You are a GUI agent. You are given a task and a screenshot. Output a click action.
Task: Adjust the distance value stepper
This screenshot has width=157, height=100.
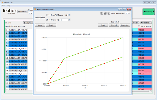69,20
